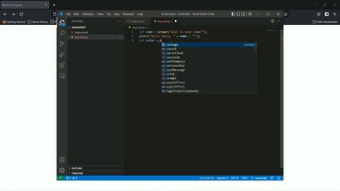Reload the page in the Firefox window

click(x=21, y=14)
